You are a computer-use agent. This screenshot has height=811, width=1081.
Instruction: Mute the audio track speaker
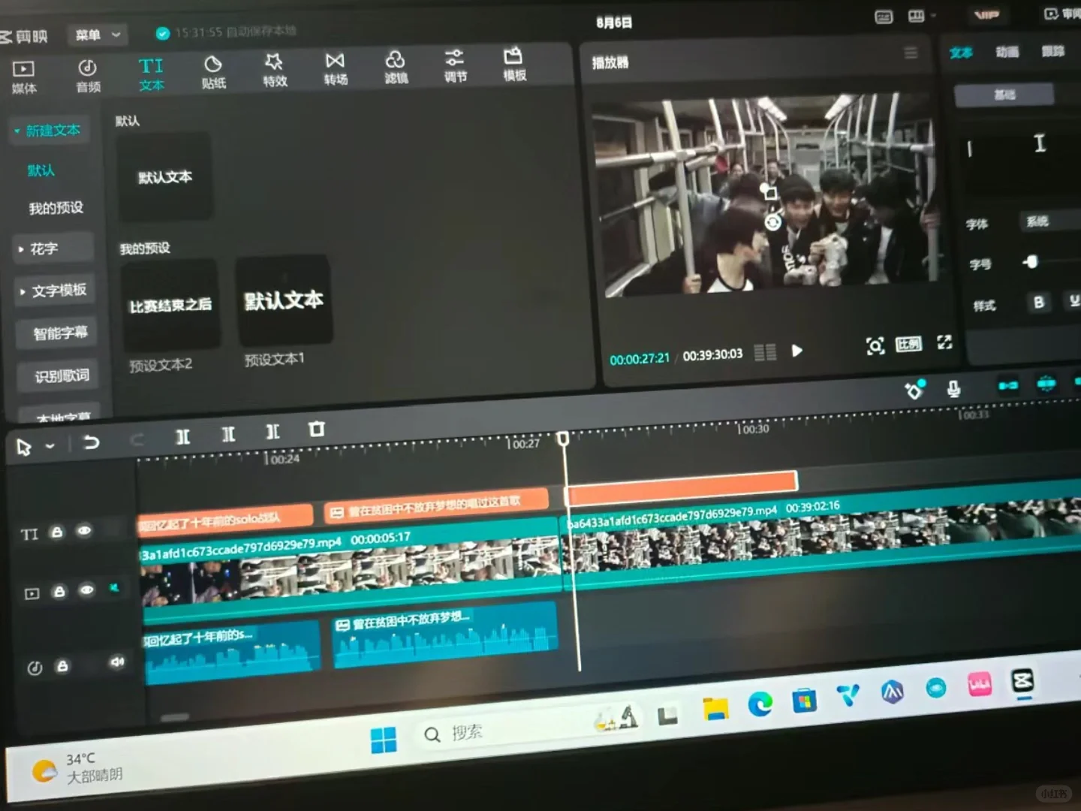tap(117, 662)
